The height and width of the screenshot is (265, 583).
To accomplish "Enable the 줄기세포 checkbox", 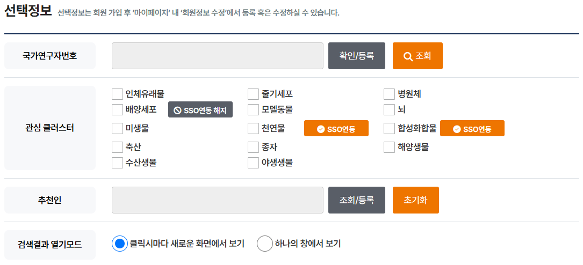I will [253, 94].
